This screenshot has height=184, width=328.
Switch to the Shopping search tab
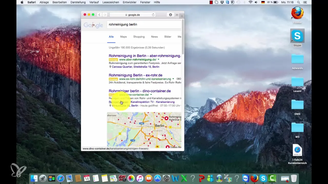pyautogui.click(x=139, y=37)
